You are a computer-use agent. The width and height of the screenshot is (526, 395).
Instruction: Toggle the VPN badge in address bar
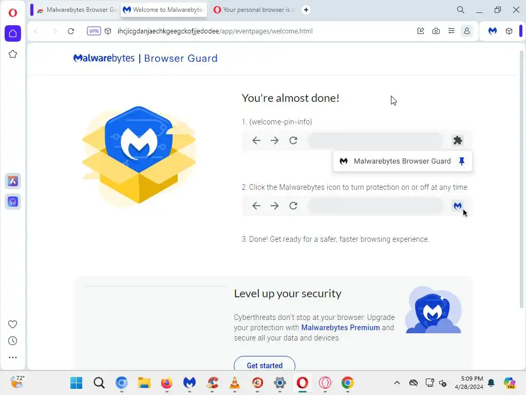[x=93, y=31]
